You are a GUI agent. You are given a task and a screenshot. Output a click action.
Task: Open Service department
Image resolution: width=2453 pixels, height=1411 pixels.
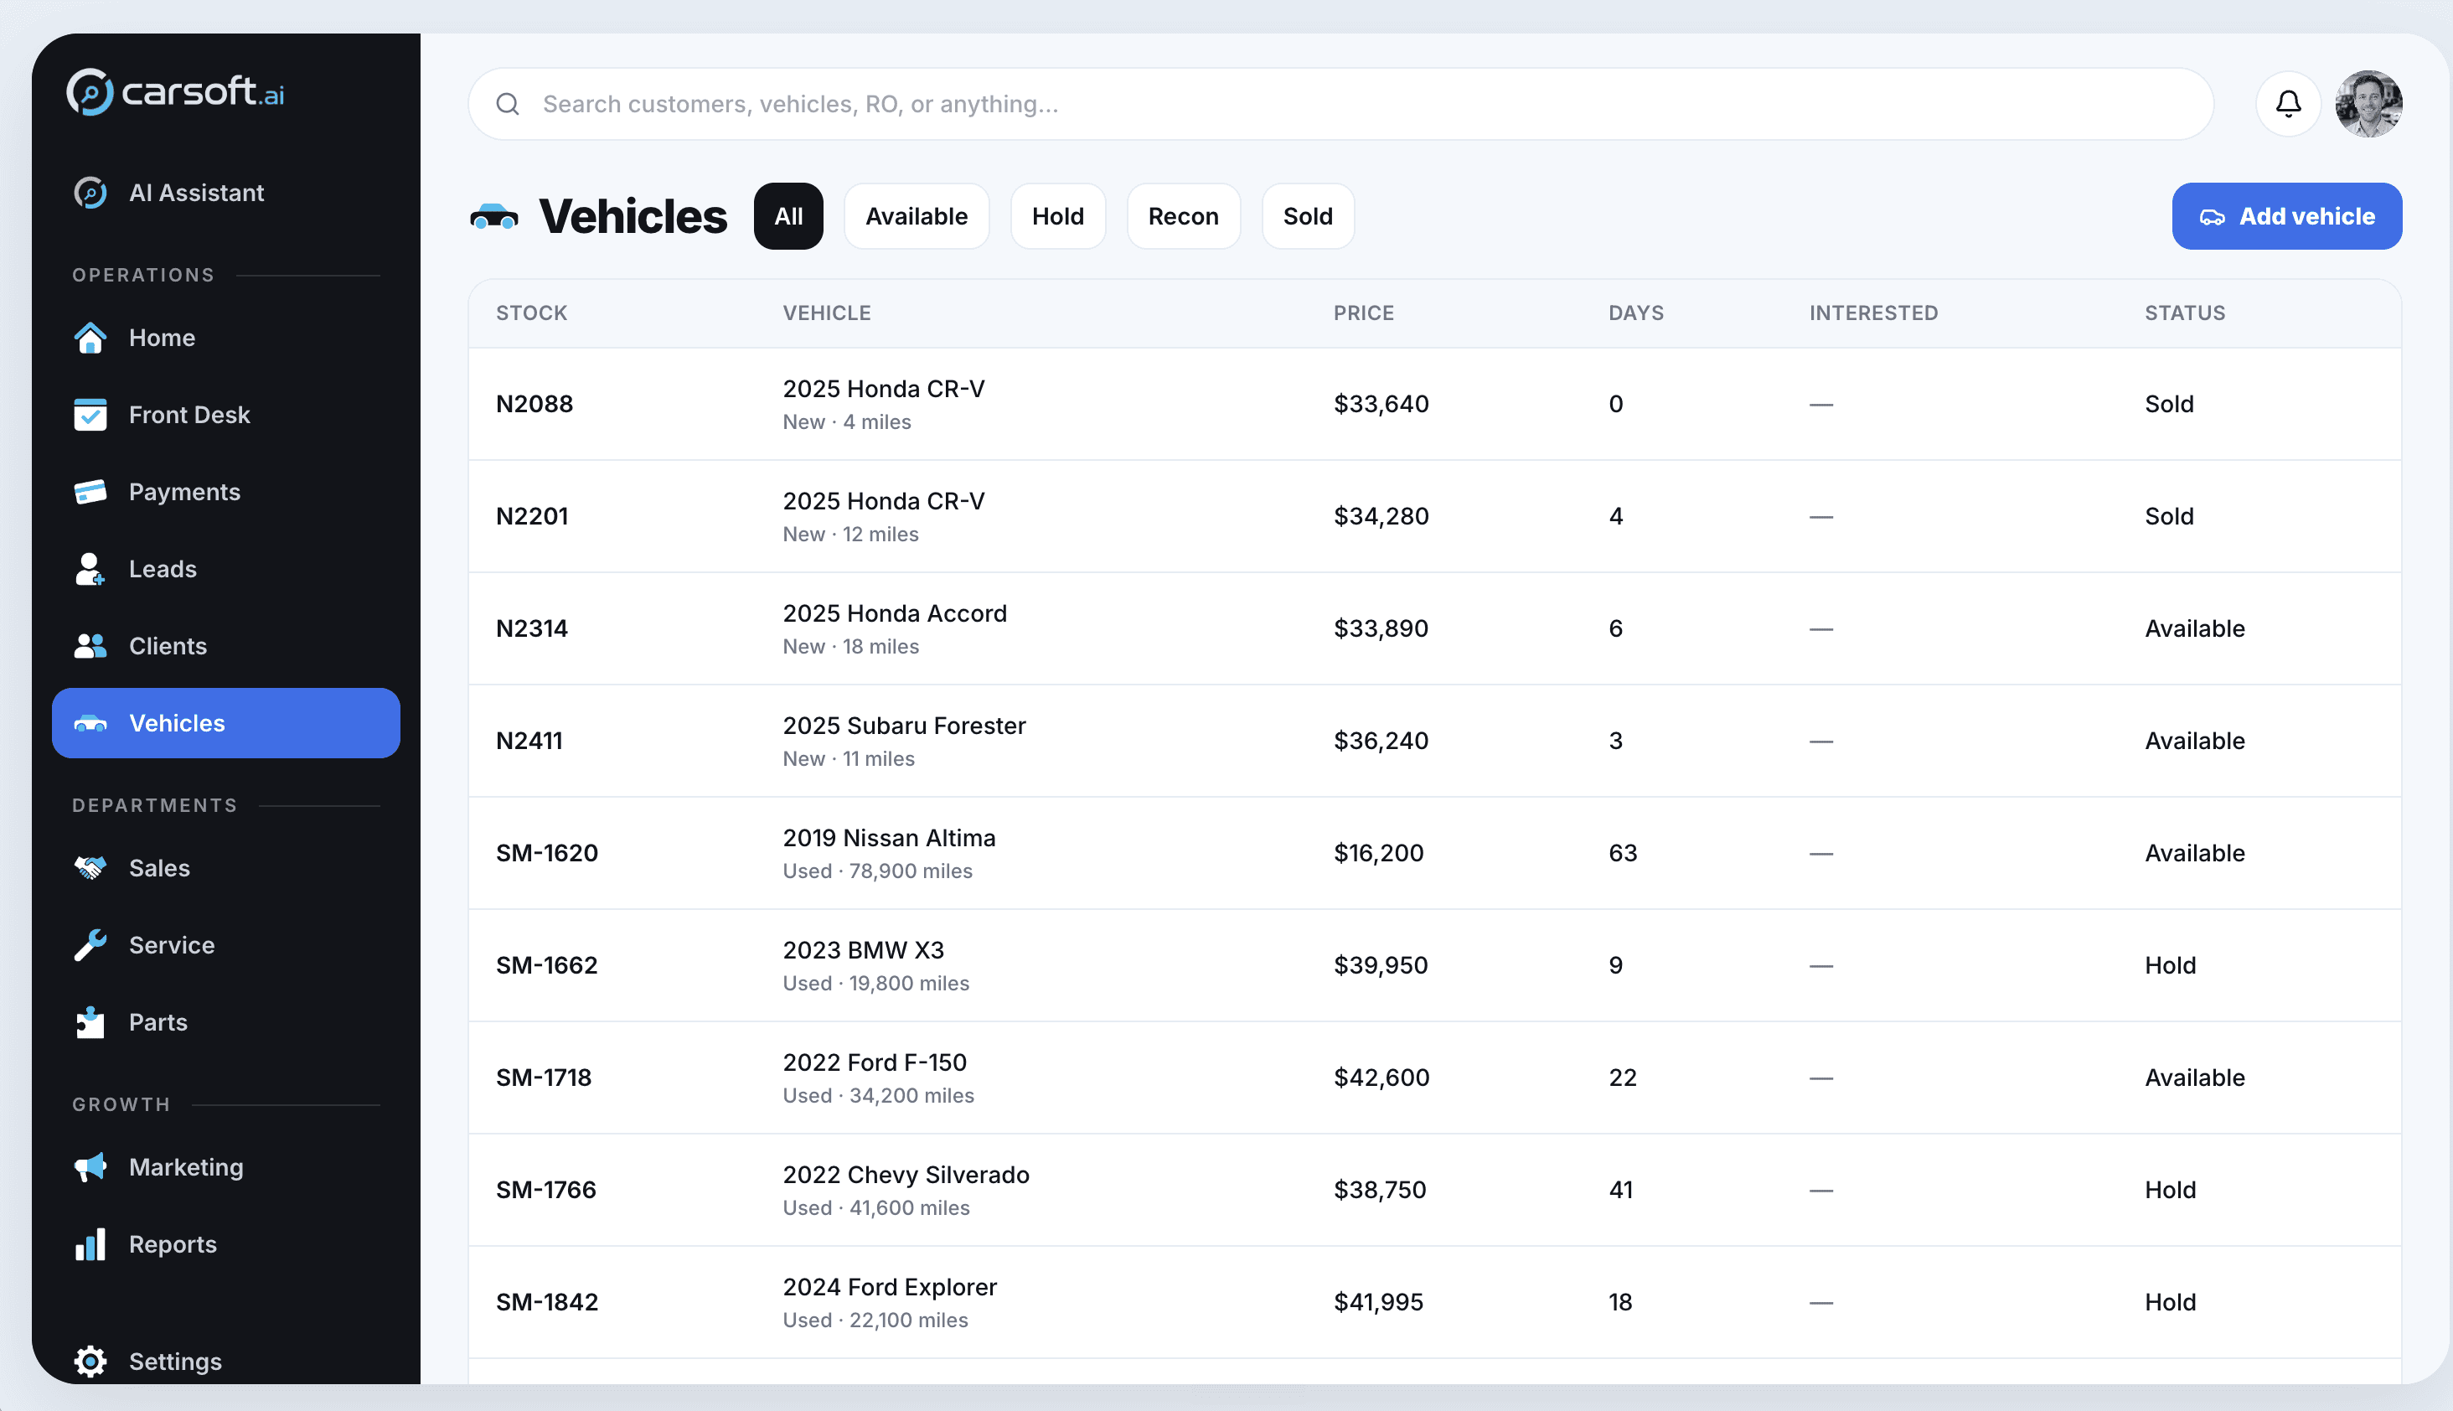pos(225,945)
